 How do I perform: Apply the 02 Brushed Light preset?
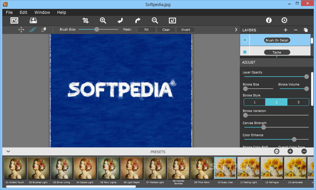tap(38, 168)
